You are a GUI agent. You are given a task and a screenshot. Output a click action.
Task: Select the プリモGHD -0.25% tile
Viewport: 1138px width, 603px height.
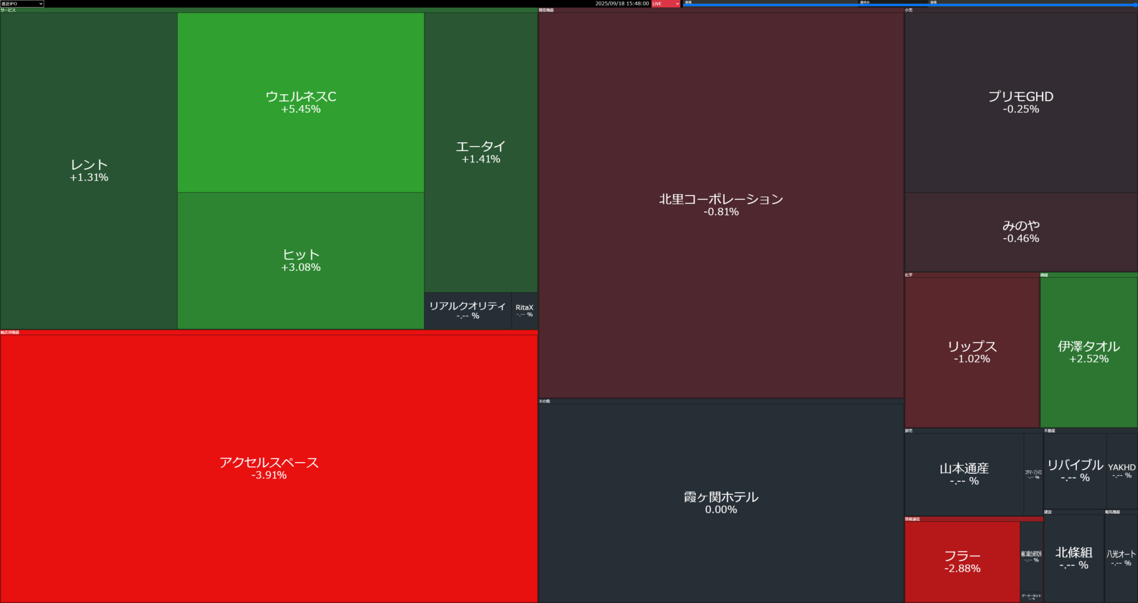click(x=1021, y=102)
